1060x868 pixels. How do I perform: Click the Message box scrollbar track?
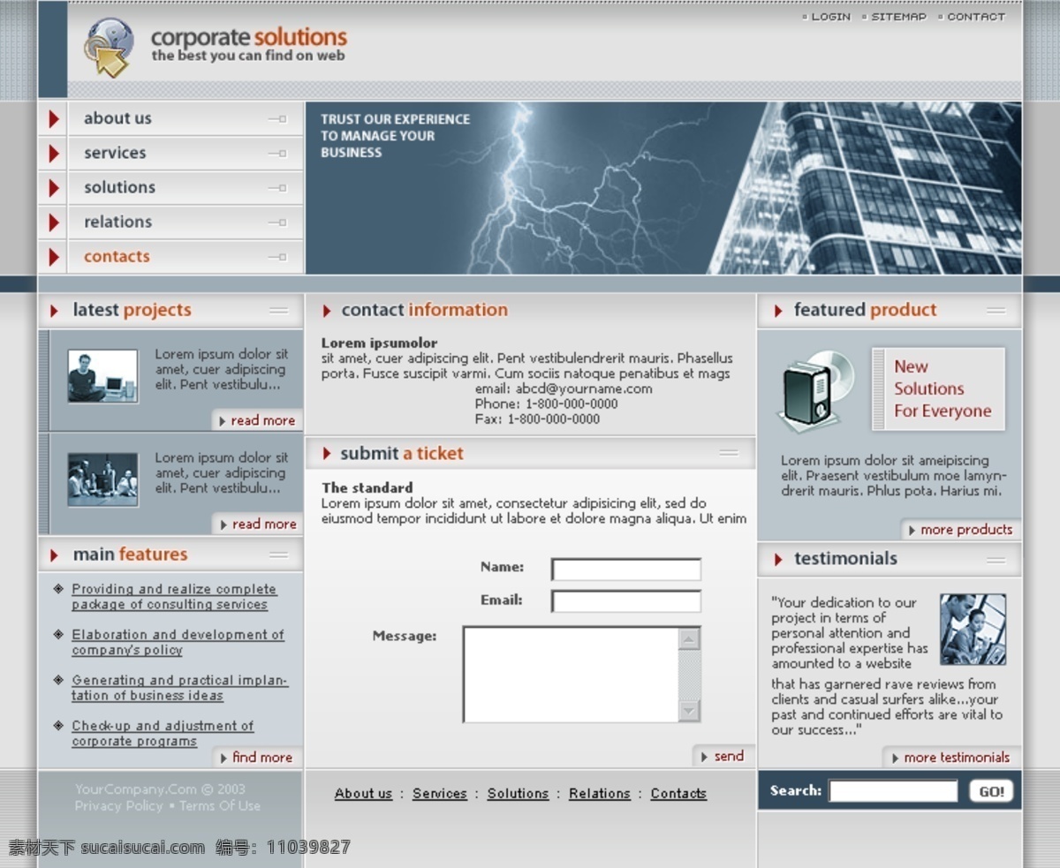[x=689, y=675]
